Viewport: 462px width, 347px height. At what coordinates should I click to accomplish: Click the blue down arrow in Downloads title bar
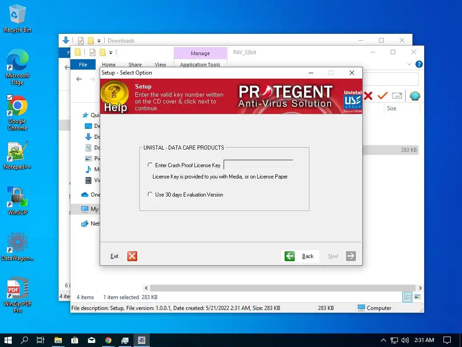click(x=66, y=40)
